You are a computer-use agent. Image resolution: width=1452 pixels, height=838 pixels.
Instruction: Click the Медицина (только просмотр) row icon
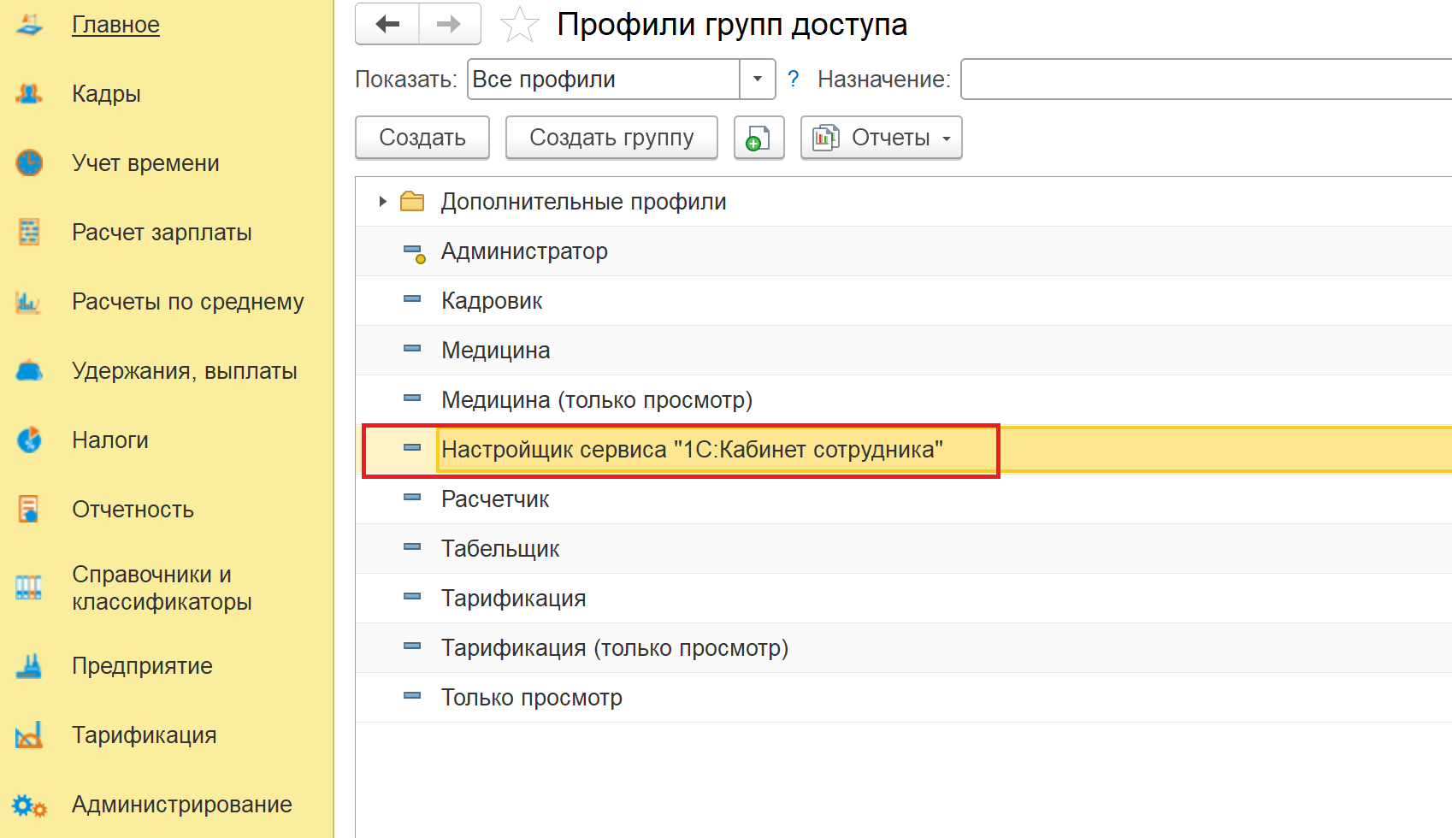(412, 398)
